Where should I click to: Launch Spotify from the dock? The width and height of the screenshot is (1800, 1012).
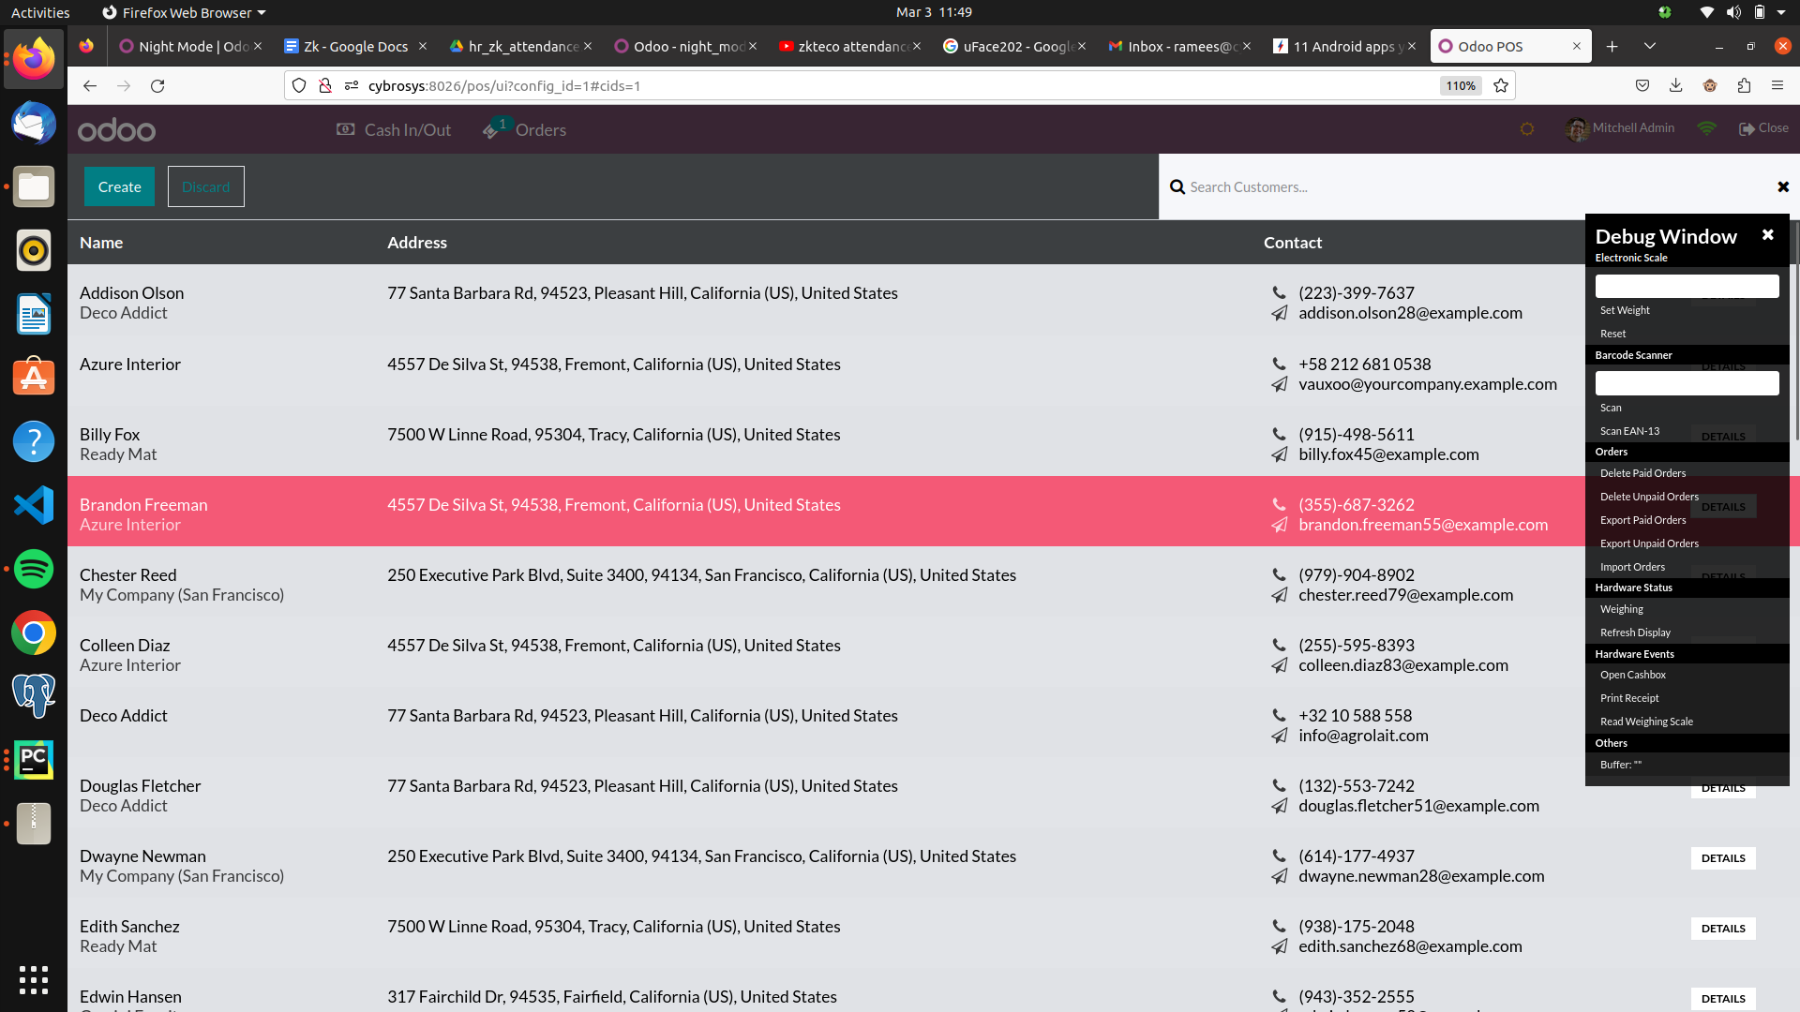34,569
